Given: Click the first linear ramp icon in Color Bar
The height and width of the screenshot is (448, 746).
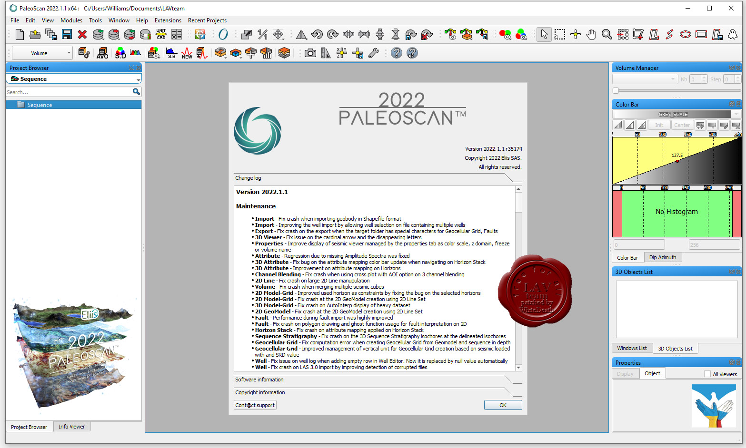Looking at the screenshot, I should (x=618, y=125).
